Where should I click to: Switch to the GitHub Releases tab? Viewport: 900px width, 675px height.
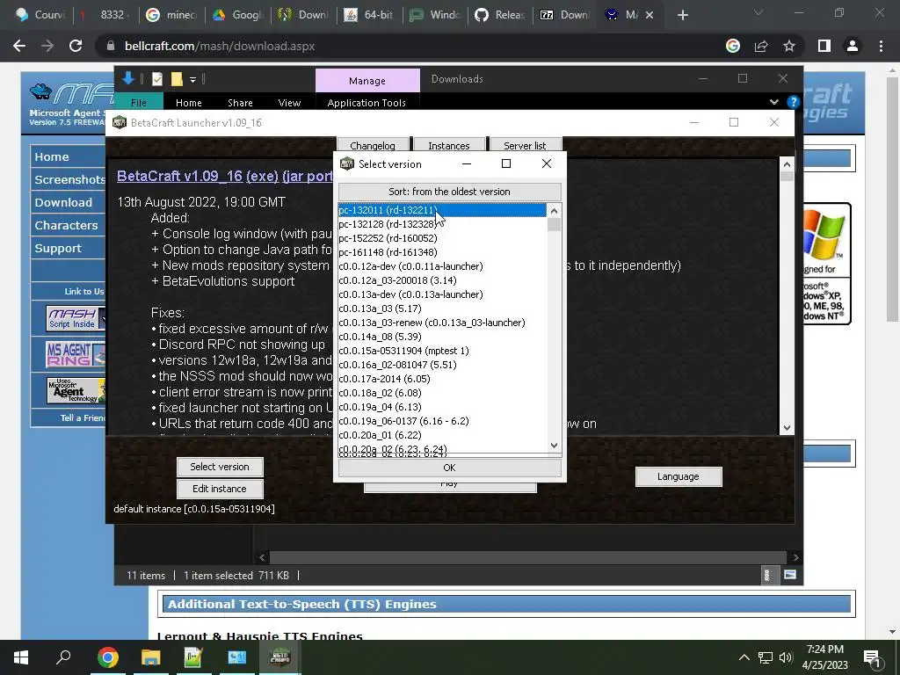(500, 15)
